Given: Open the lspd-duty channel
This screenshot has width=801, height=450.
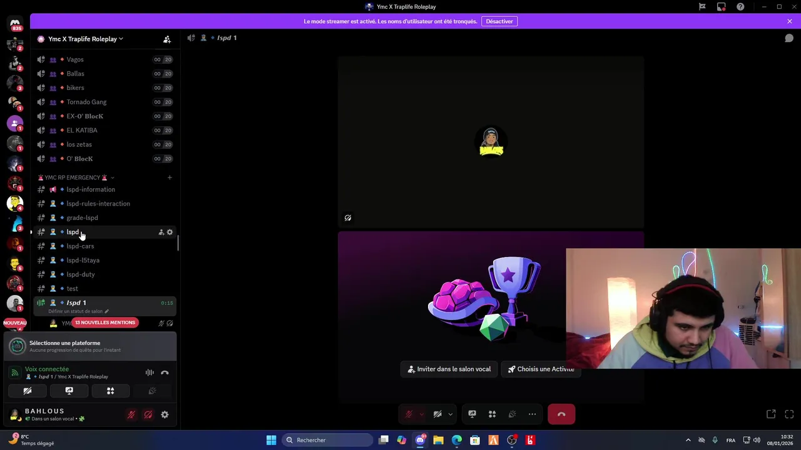Looking at the screenshot, I should click(104, 274).
